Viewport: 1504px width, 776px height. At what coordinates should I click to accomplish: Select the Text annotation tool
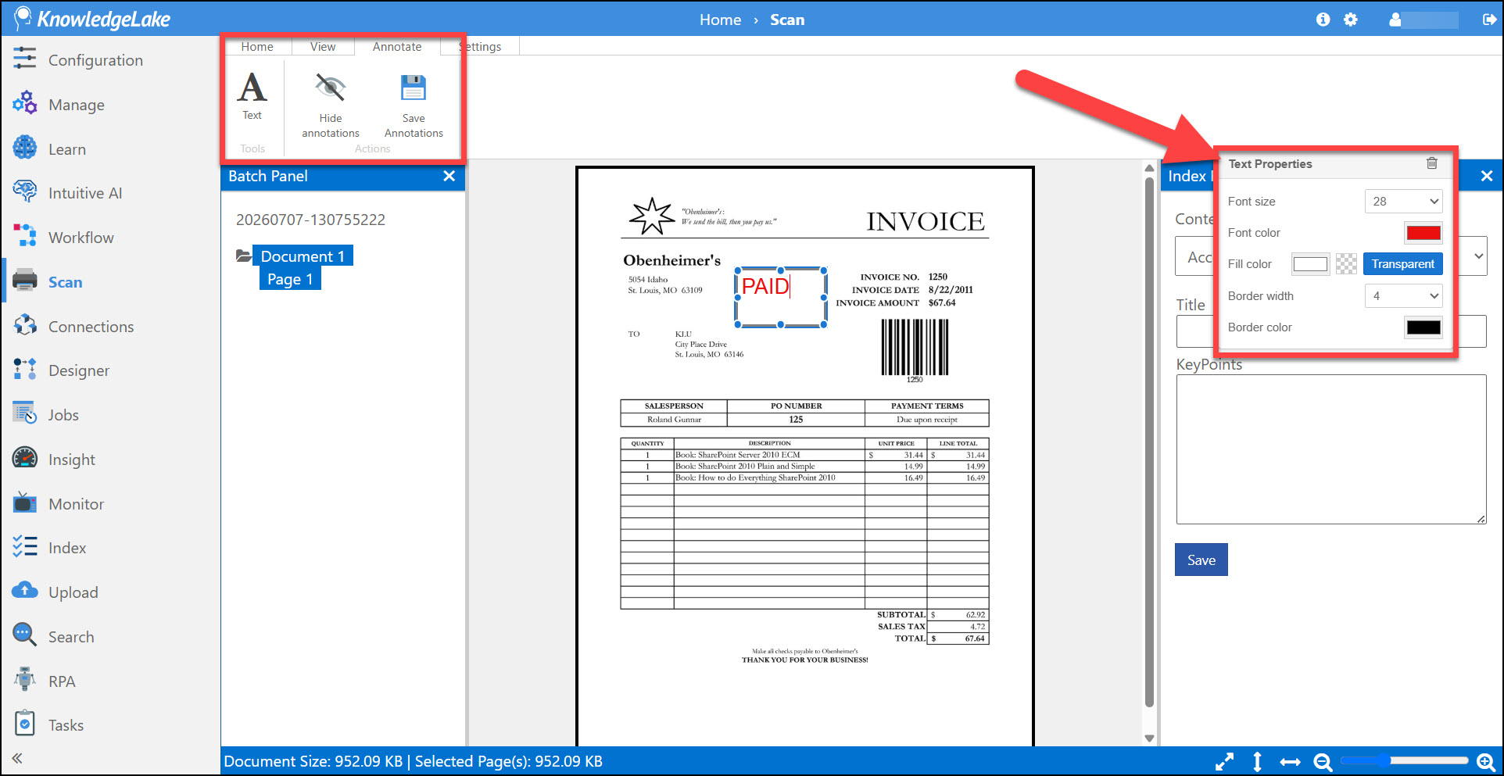(252, 95)
